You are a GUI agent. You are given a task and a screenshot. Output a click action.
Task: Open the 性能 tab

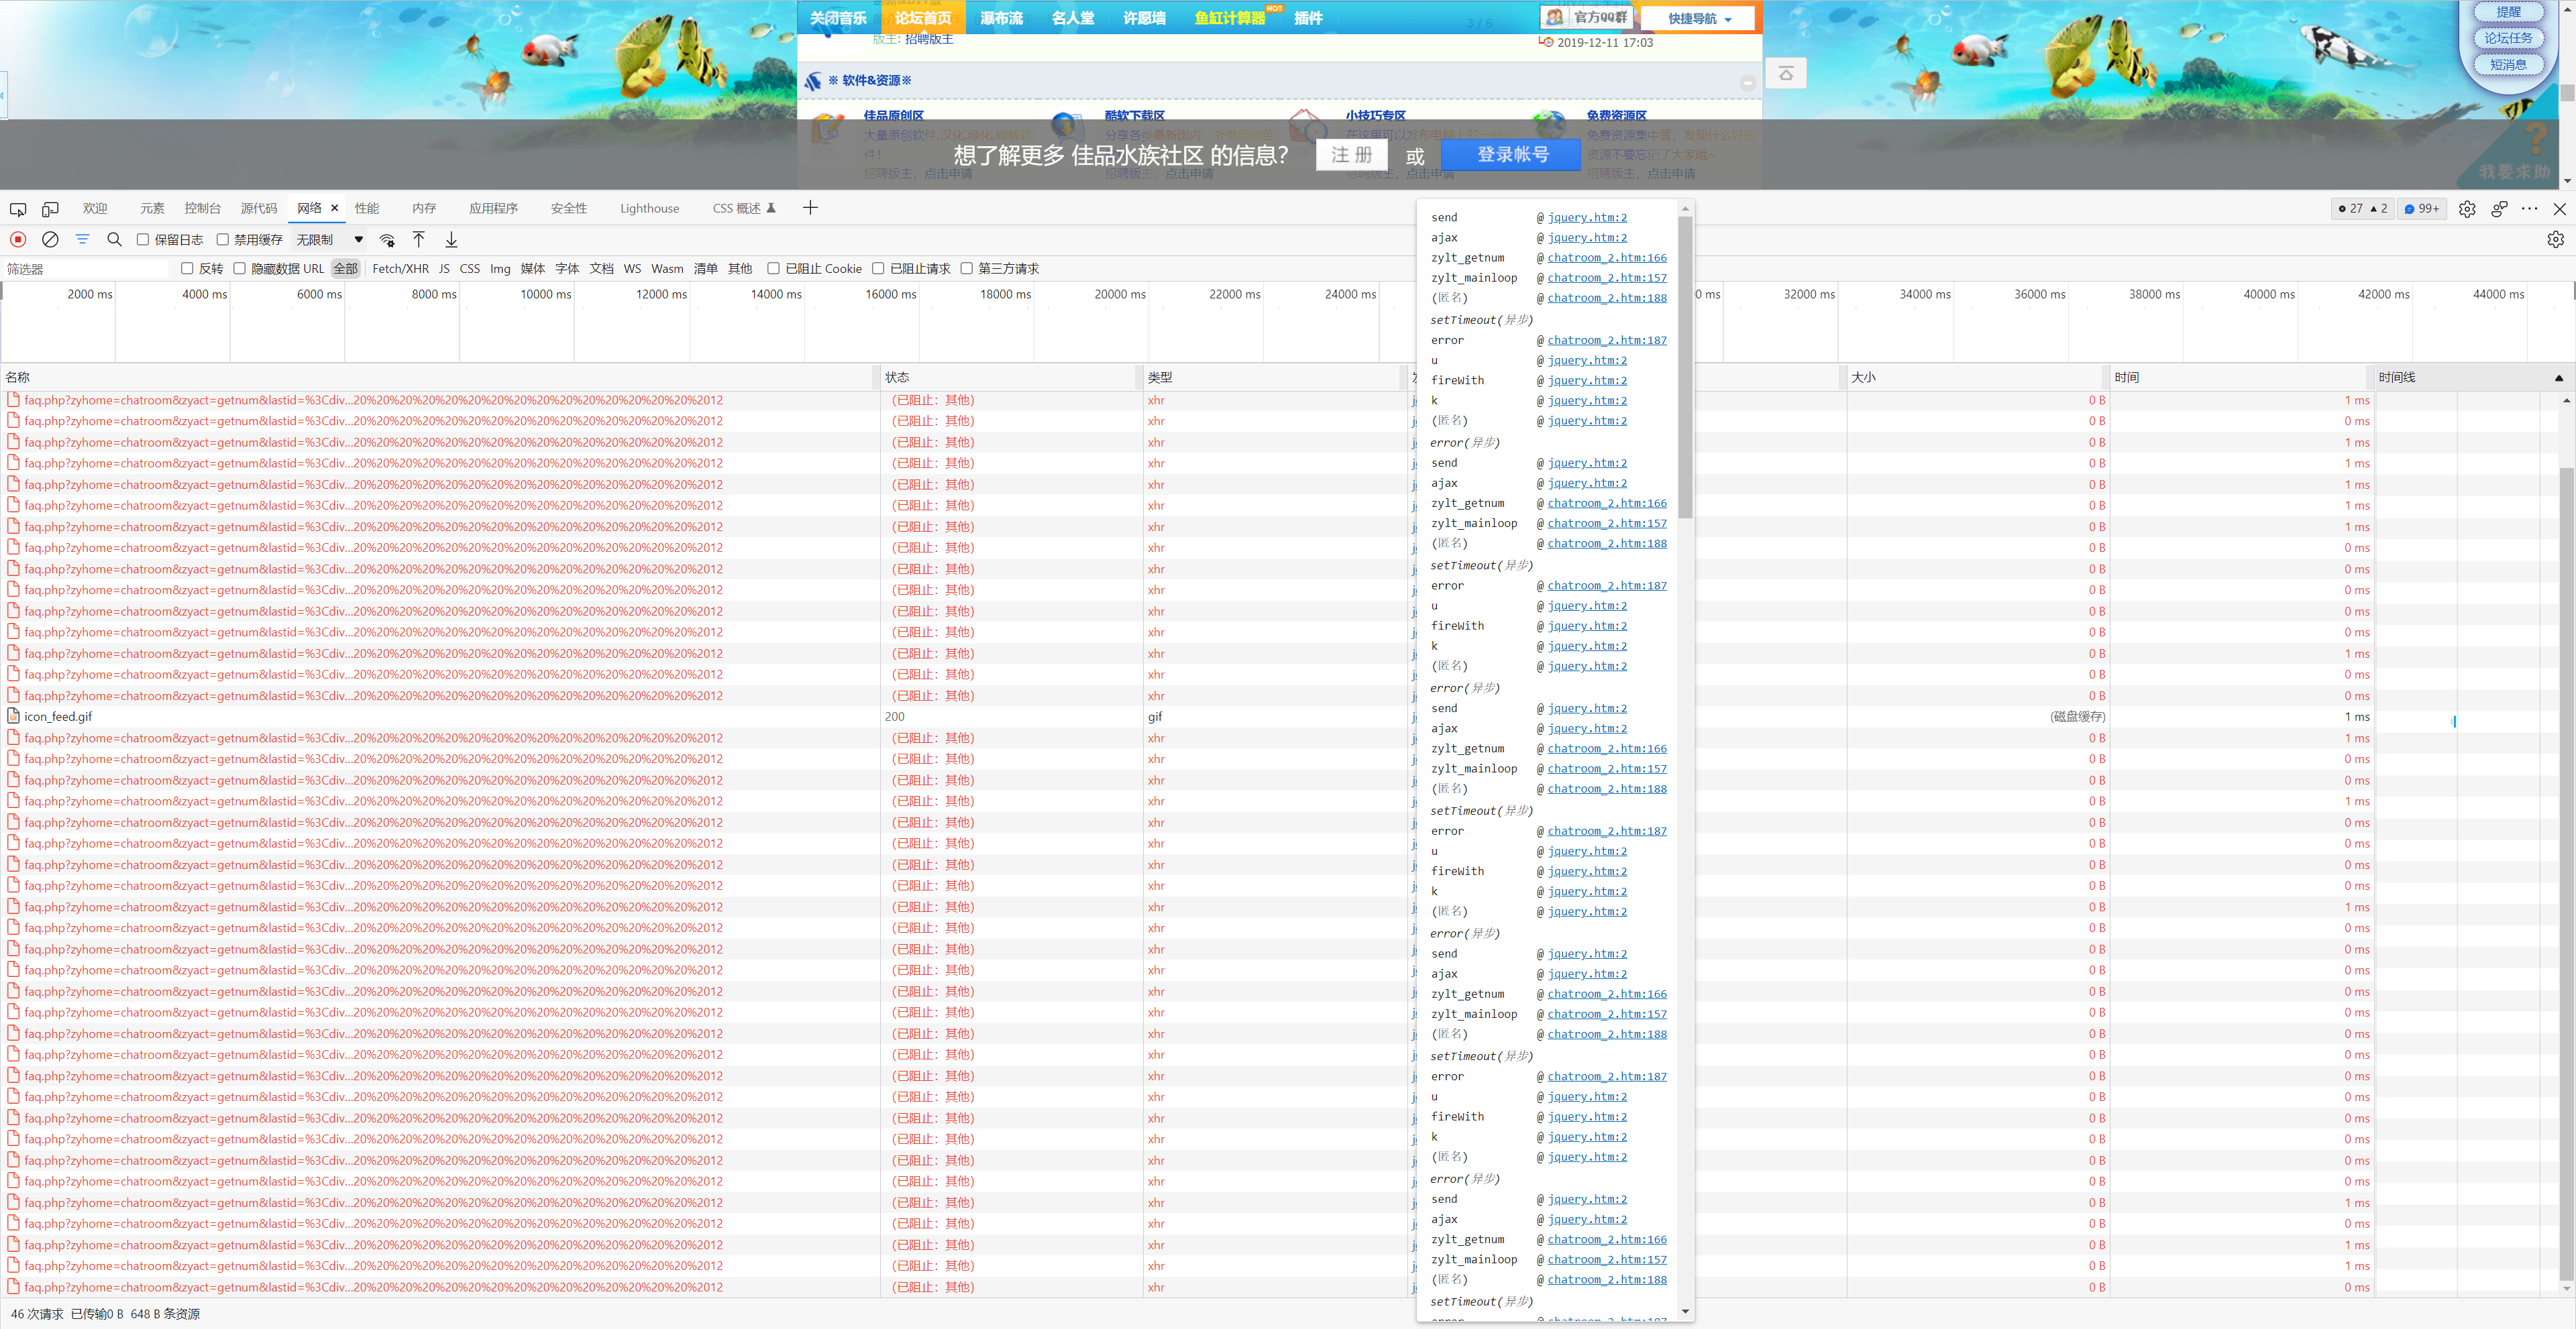point(367,209)
